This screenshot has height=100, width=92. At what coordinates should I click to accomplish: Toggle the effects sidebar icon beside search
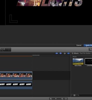(x=74, y=95)
